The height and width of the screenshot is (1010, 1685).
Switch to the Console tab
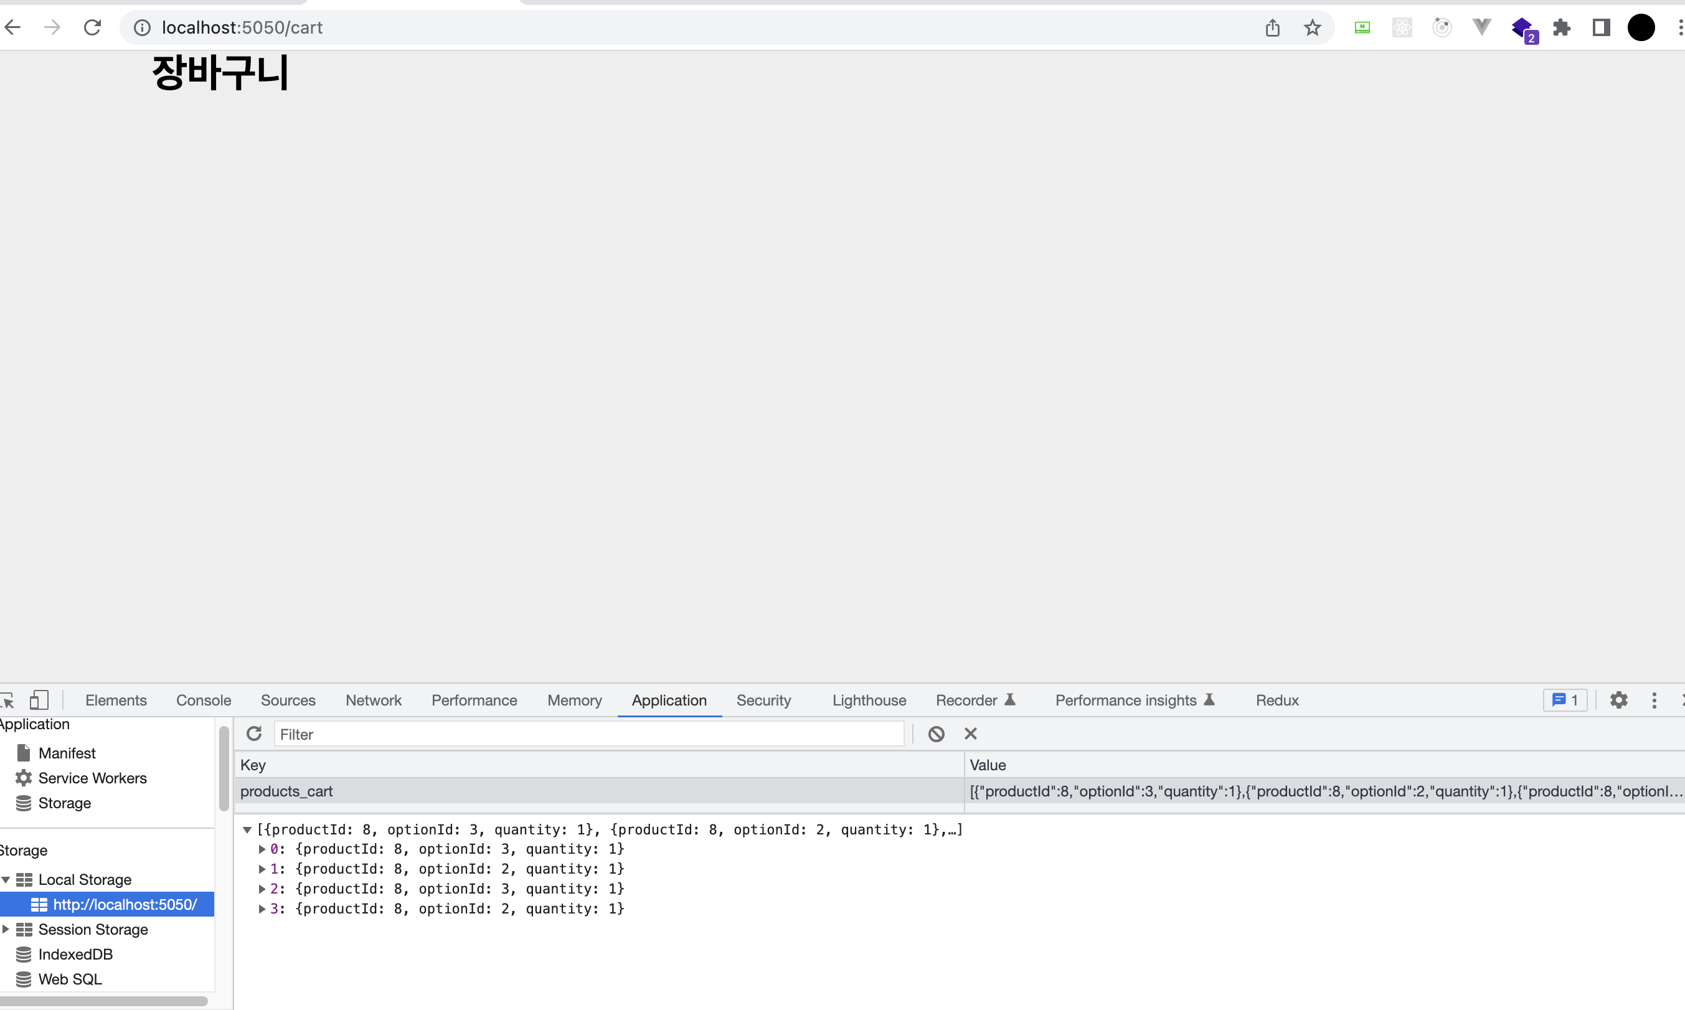click(204, 700)
